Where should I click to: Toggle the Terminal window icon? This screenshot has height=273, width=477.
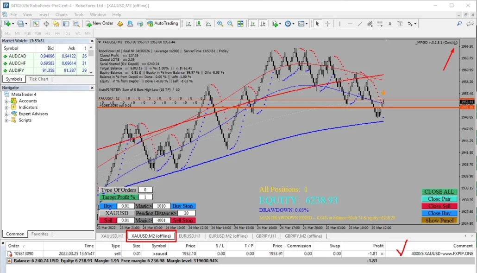tap(66, 24)
